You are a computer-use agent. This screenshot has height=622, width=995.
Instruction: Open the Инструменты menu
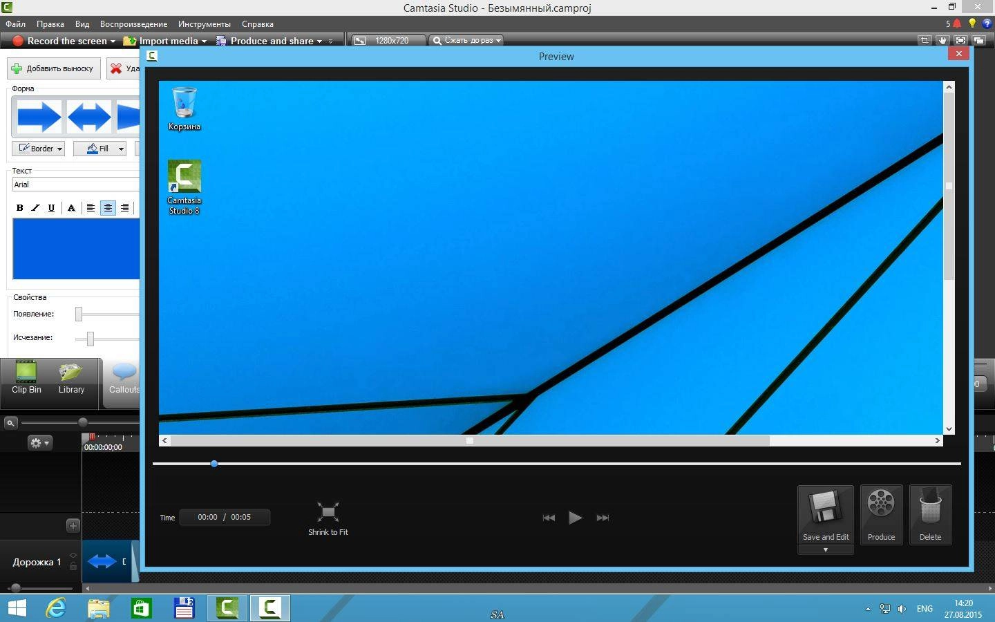pyautogui.click(x=205, y=24)
